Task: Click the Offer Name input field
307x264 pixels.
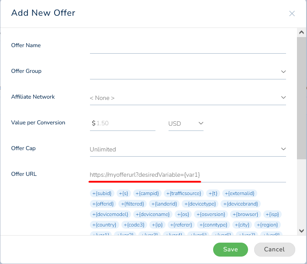Action: [188, 47]
